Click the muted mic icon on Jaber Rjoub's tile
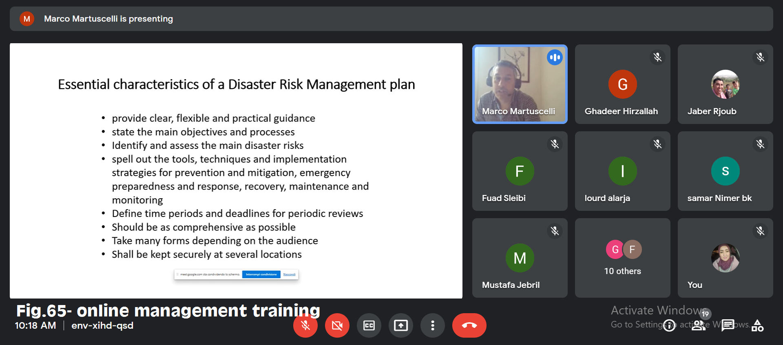Image resolution: width=783 pixels, height=345 pixels. [x=760, y=57]
